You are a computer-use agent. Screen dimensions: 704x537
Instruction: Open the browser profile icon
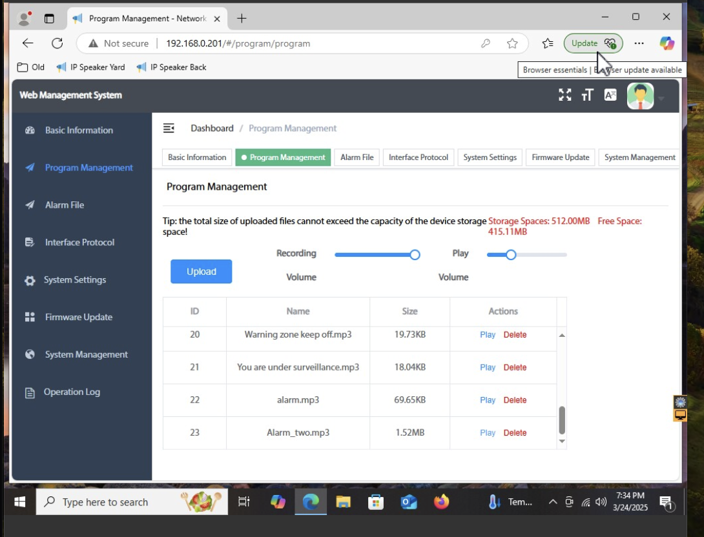pos(25,18)
